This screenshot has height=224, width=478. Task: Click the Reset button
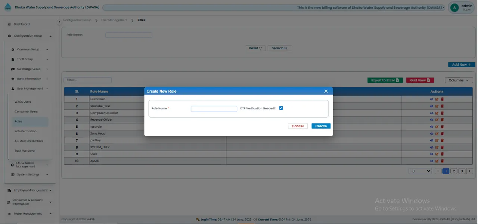pos(255,48)
